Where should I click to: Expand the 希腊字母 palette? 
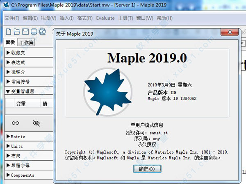29,165
